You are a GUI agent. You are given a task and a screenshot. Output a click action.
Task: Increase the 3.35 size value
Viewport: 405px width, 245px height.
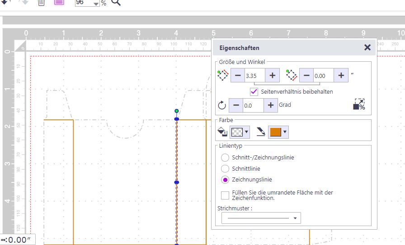(272, 76)
